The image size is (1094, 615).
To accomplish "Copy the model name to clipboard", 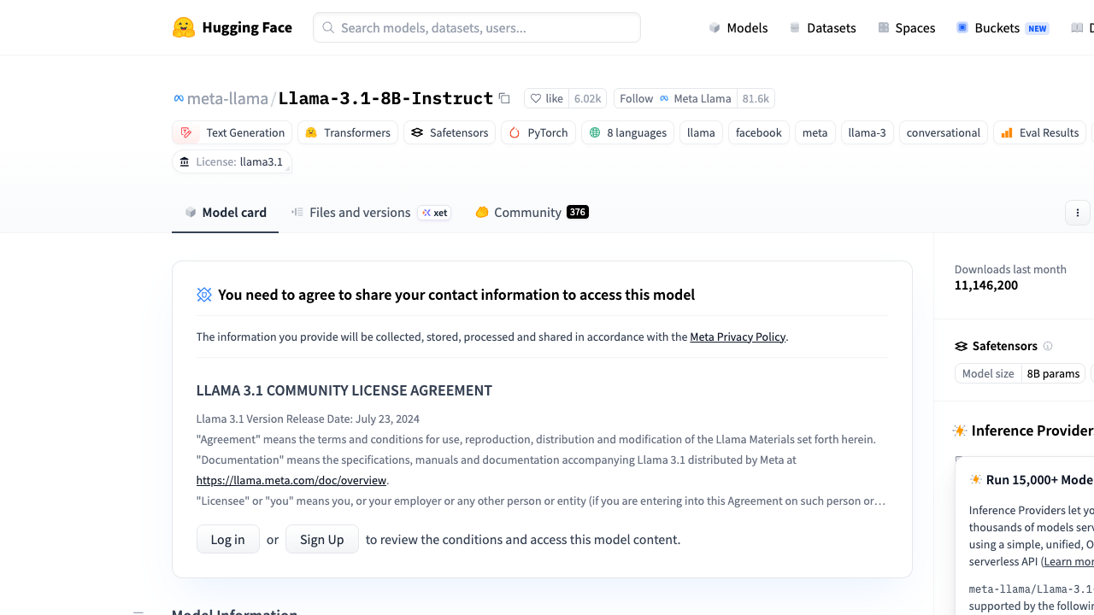I will pos(504,98).
